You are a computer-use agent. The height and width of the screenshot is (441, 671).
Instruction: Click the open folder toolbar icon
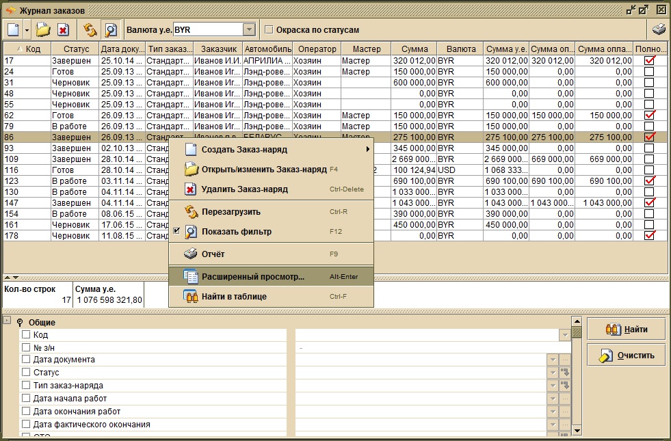pos(43,30)
